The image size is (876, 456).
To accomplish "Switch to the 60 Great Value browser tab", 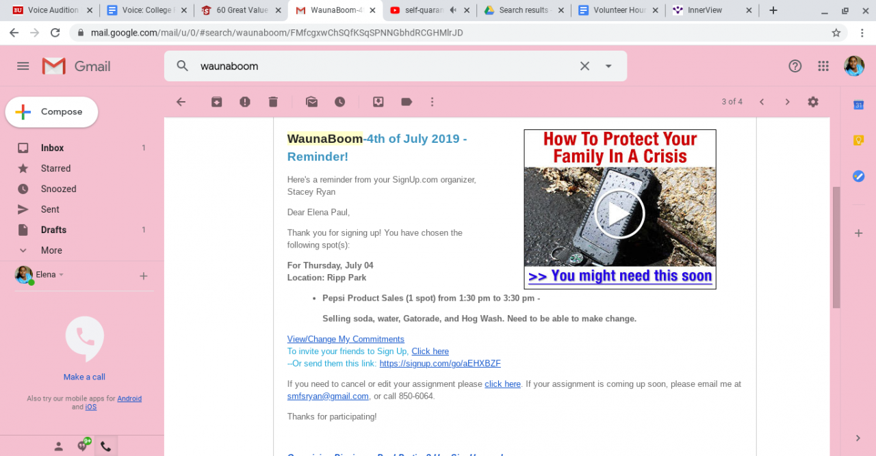I will (241, 10).
